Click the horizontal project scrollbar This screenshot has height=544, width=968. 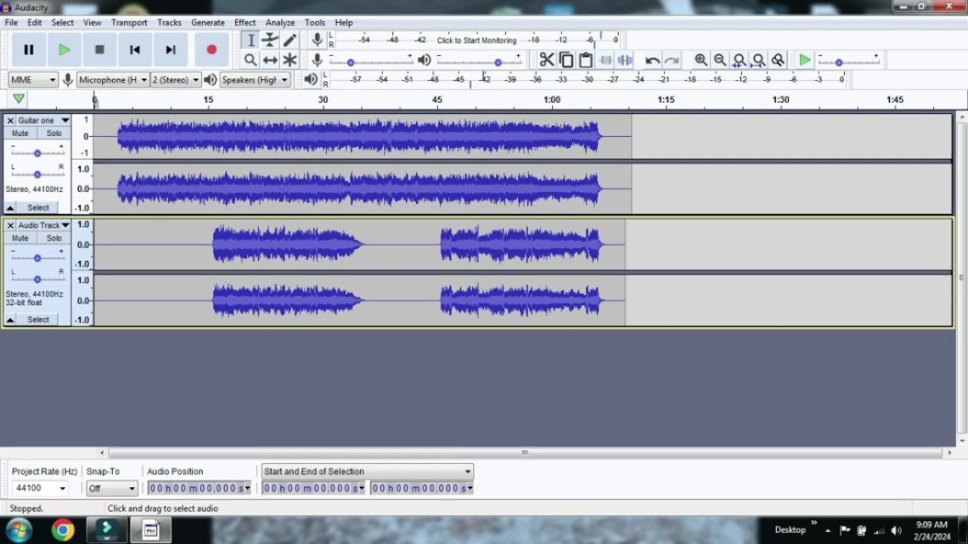[x=525, y=453]
